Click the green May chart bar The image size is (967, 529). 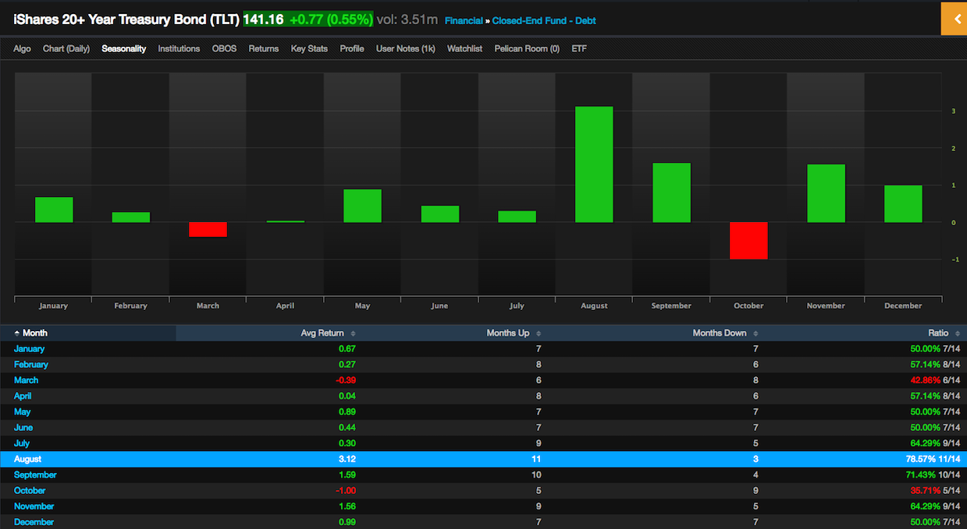point(362,206)
